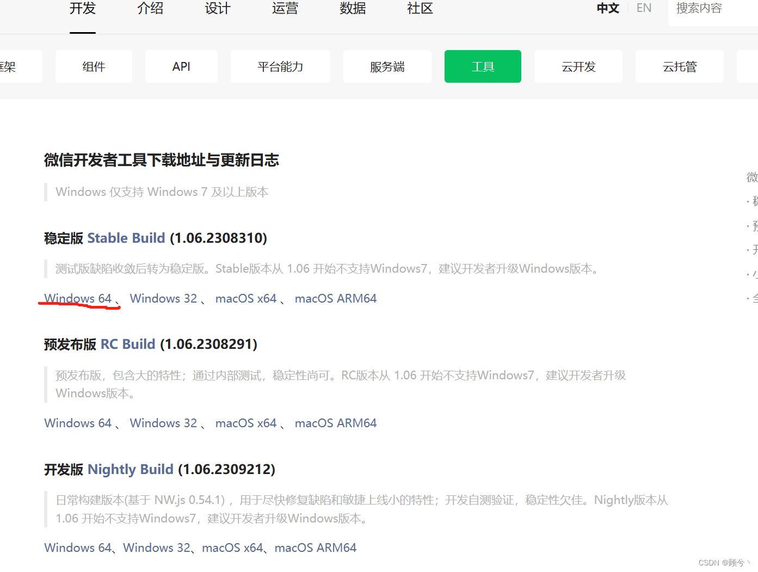The image size is (758, 572).
Task: Click the Nightly Build heading link
Action: point(131,470)
